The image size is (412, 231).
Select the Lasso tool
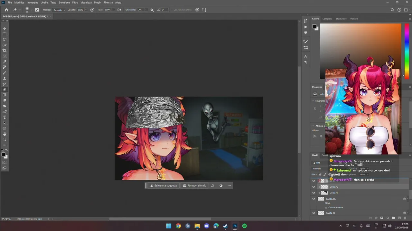tap(5, 39)
